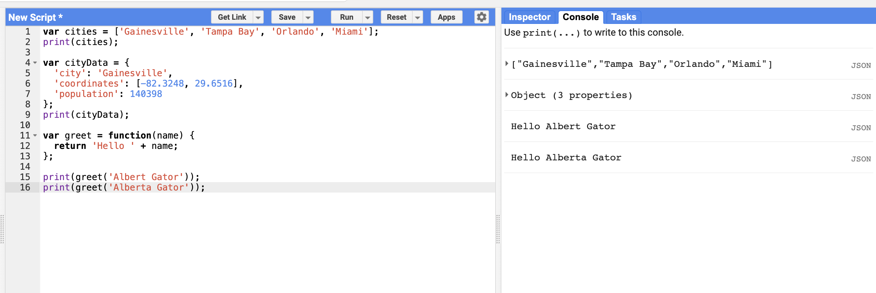Click the Get Link button
876x293 pixels.
(x=232, y=17)
